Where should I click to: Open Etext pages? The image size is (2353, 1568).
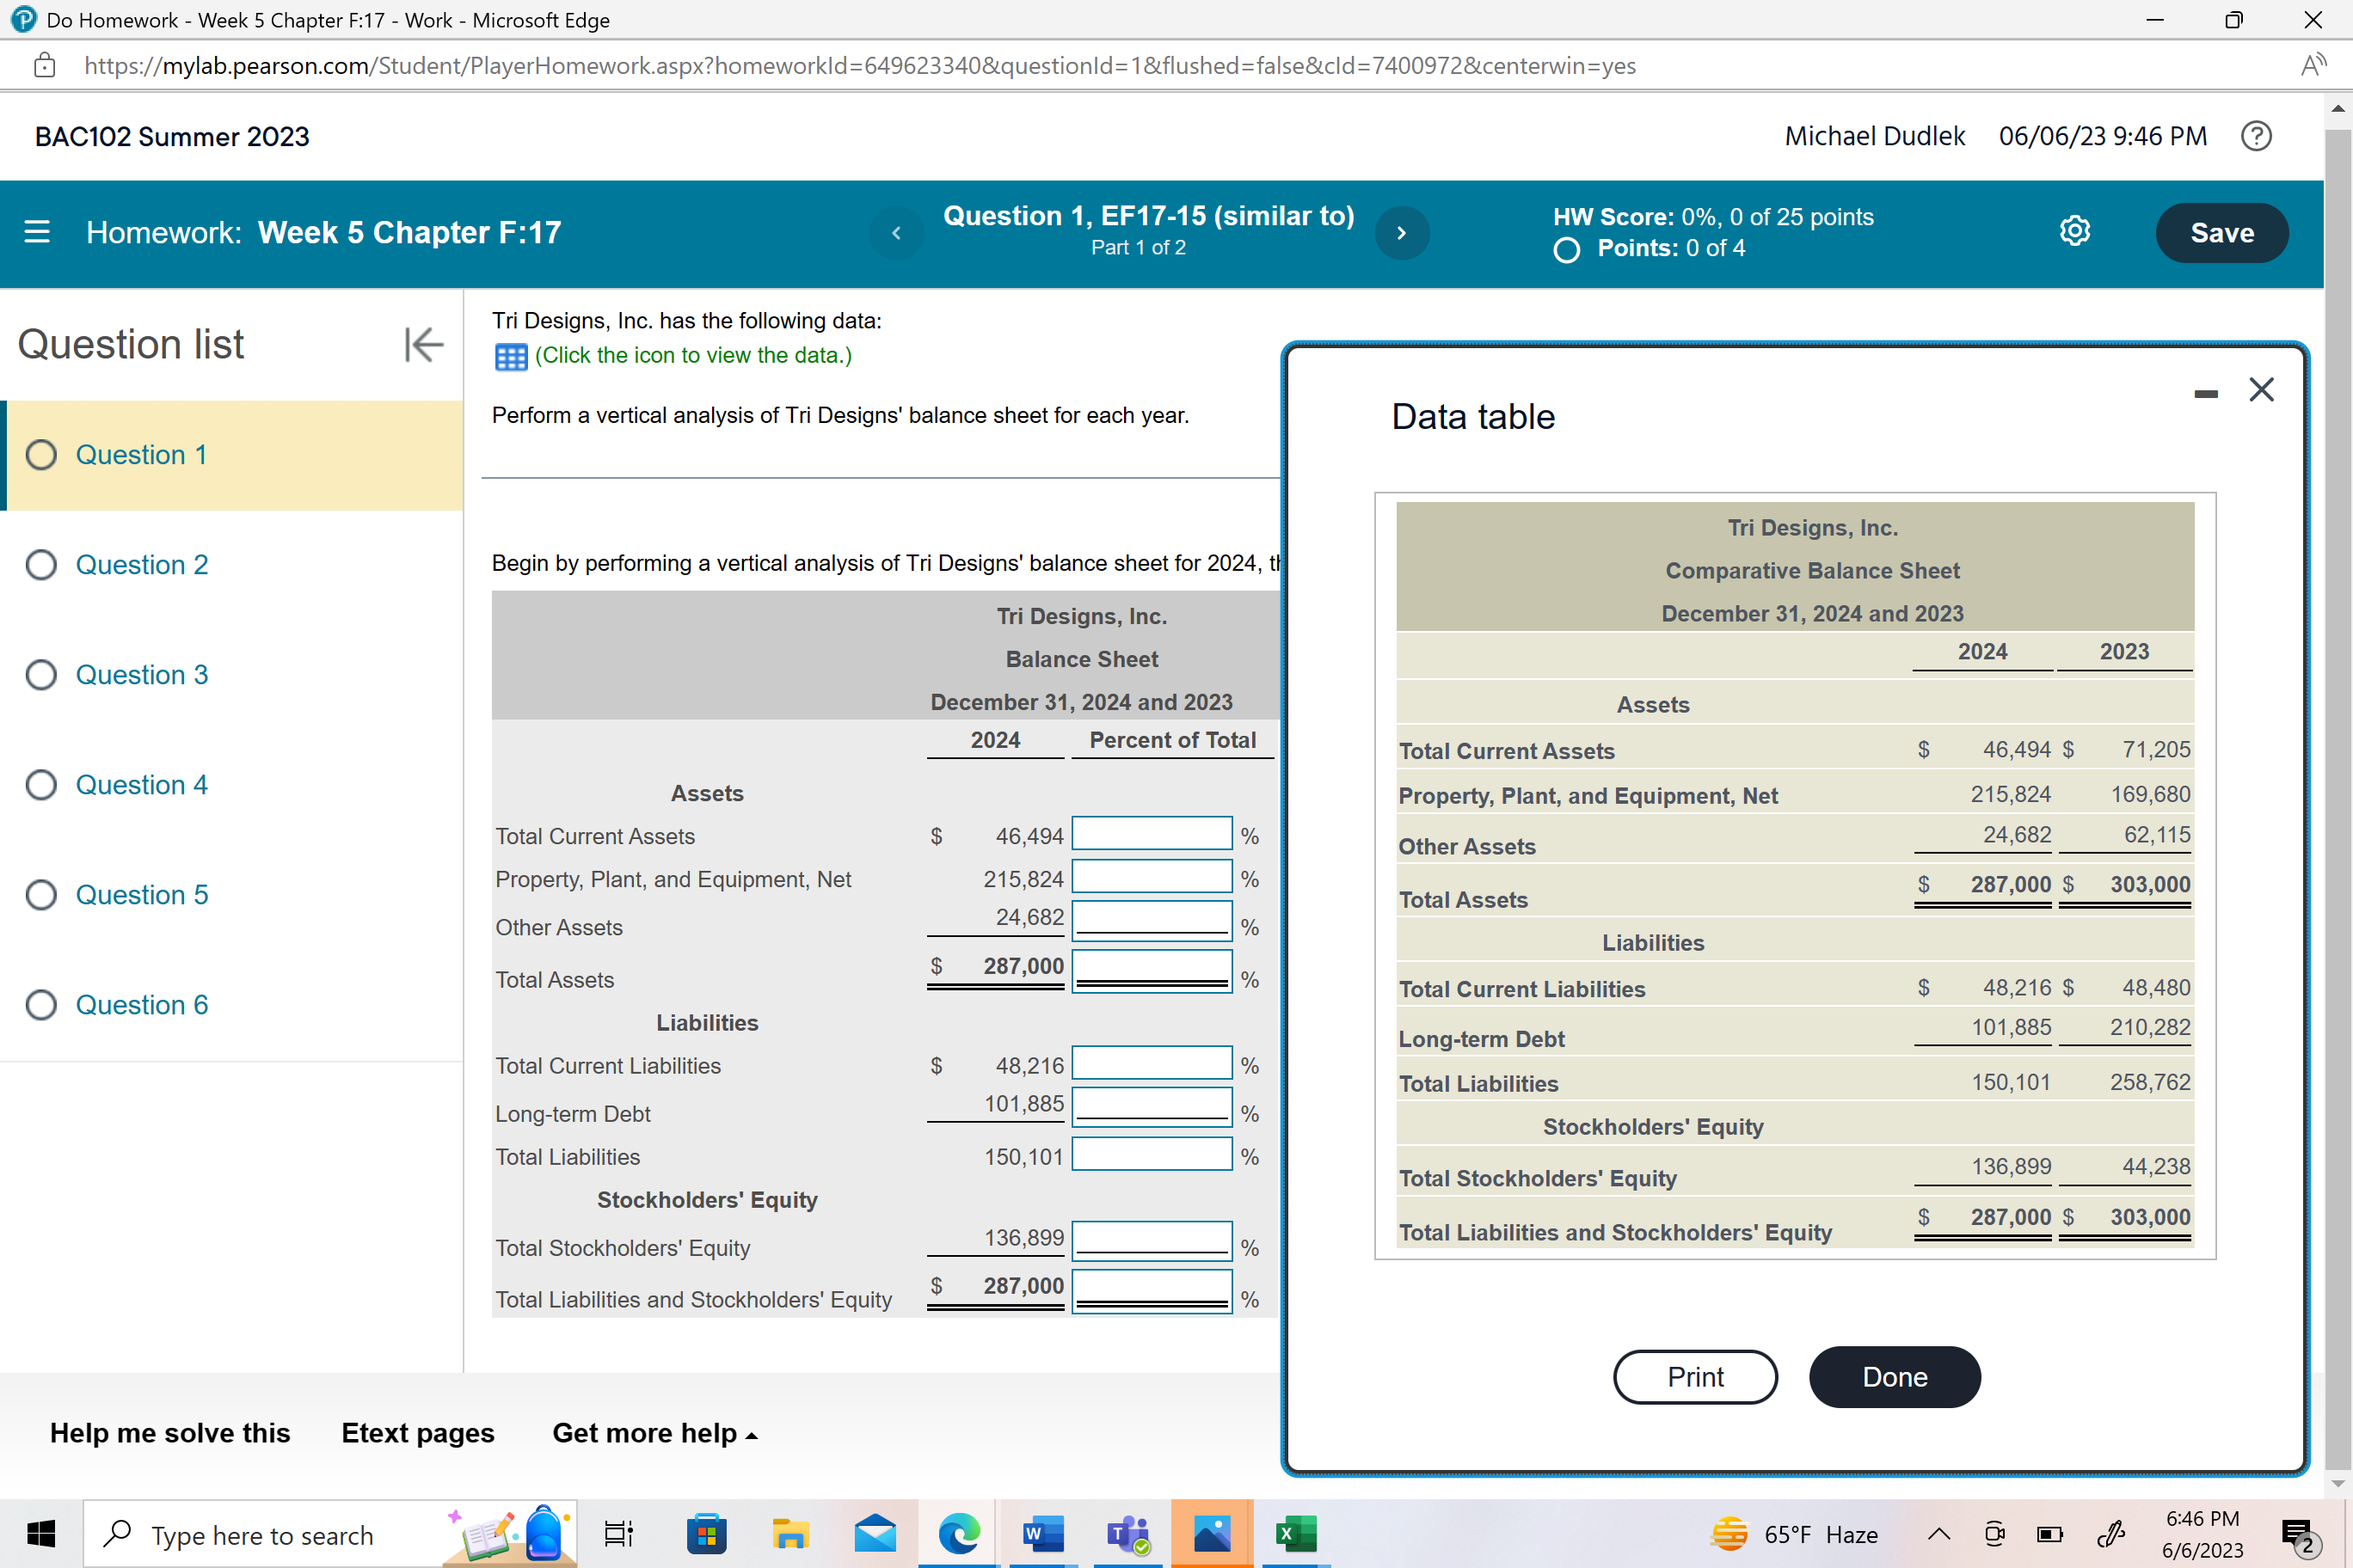click(417, 1433)
